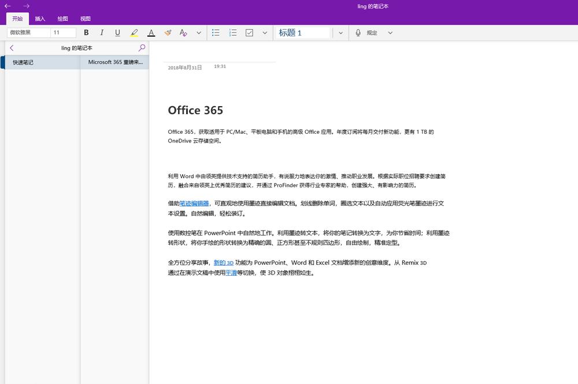Screen dimensions: 578x384
Task: Open the ling 的笔记本 notebook list
Action: (77, 48)
